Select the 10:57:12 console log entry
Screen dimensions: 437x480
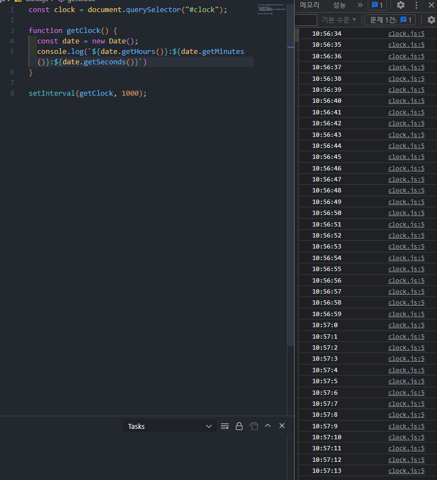(x=368, y=460)
